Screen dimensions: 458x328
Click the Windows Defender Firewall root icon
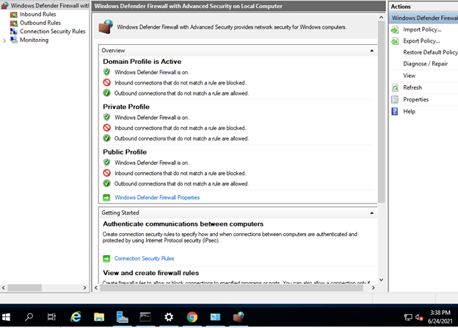pos(5,6)
